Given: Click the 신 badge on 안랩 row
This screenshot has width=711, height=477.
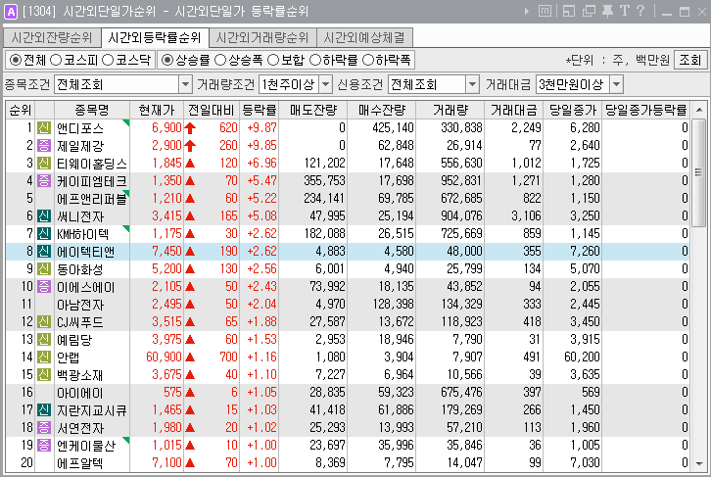Looking at the screenshot, I should click(x=44, y=358).
